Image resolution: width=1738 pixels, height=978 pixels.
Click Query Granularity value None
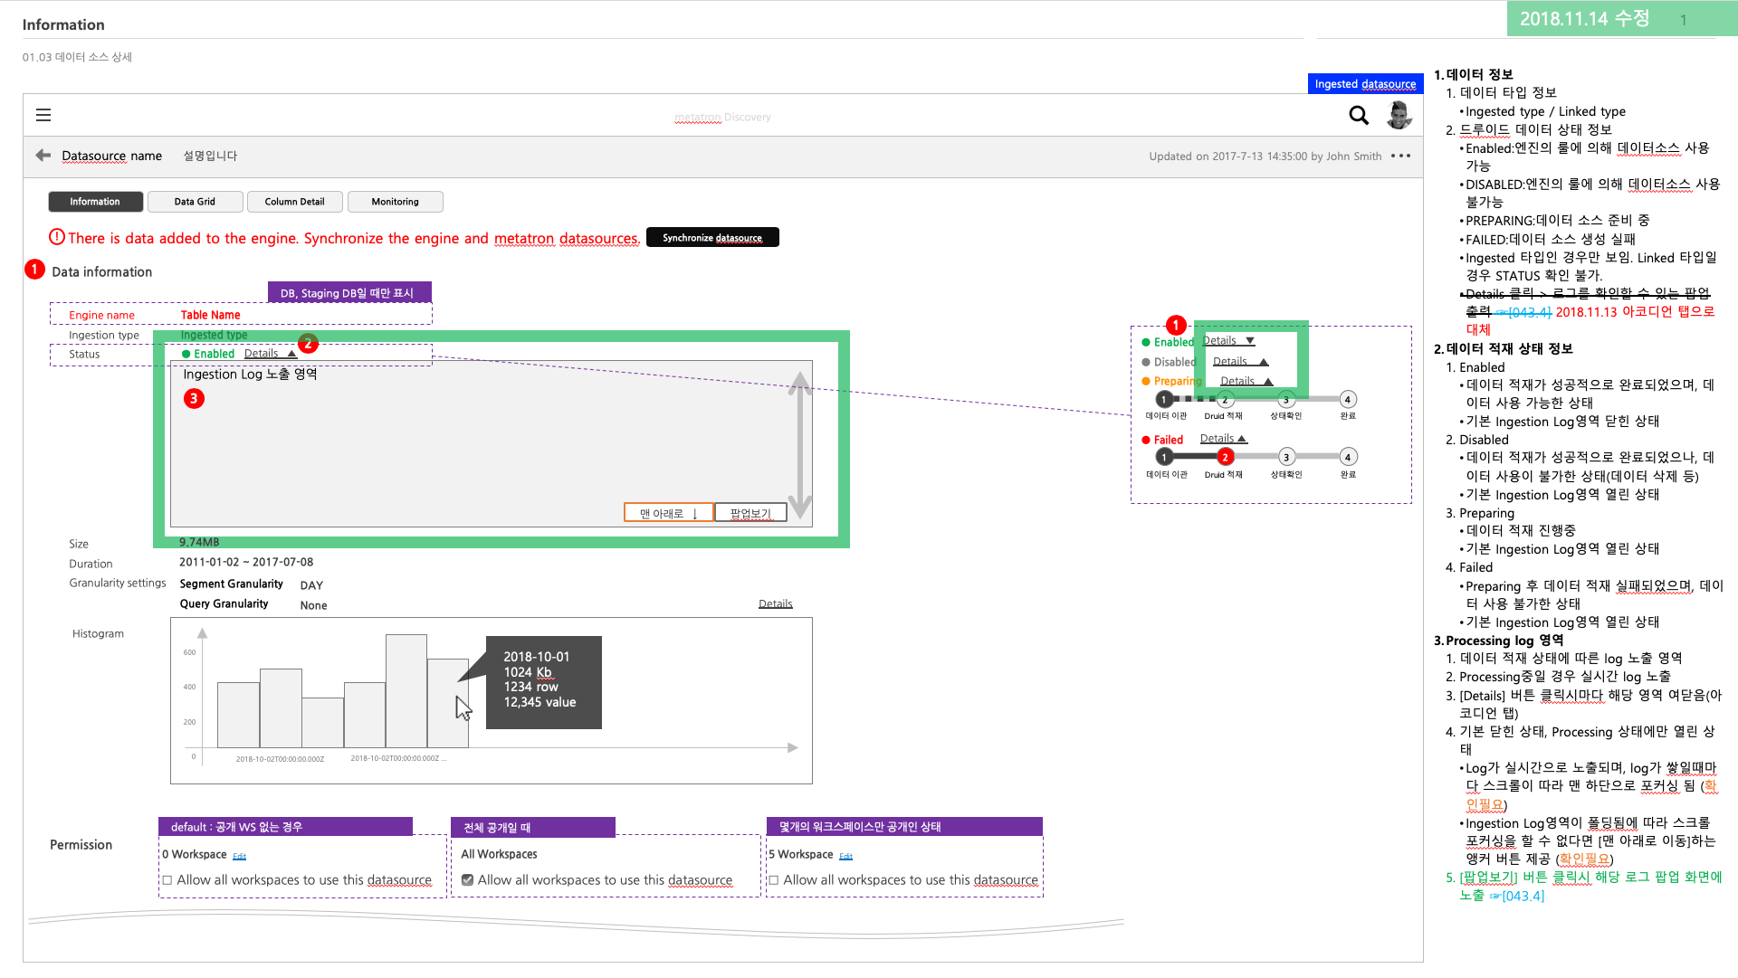tap(313, 605)
